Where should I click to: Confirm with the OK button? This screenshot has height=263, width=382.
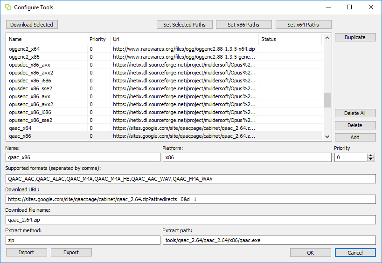310,253
